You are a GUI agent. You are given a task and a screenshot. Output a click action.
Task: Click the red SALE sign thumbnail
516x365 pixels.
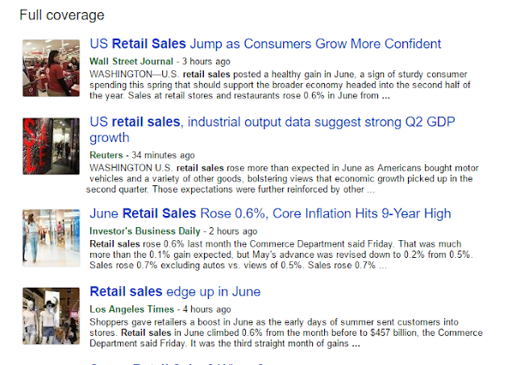click(x=51, y=145)
